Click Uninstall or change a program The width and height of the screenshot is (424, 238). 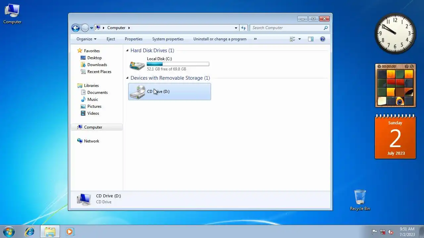coord(220,39)
